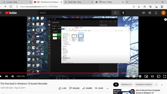Close the roblox login - Bing tab
167x94 pixels.
(x=92, y=2)
